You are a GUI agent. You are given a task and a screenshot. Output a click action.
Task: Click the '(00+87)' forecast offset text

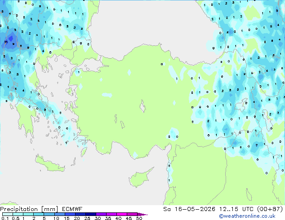point(270,209)
